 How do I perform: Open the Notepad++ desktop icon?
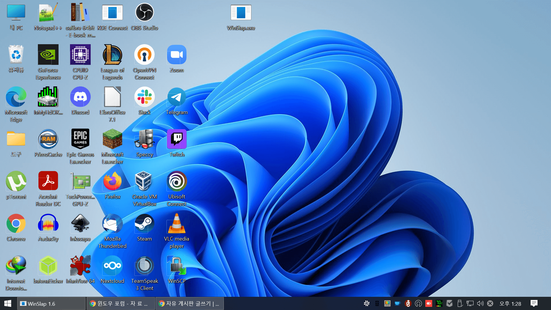coord(48,17)
